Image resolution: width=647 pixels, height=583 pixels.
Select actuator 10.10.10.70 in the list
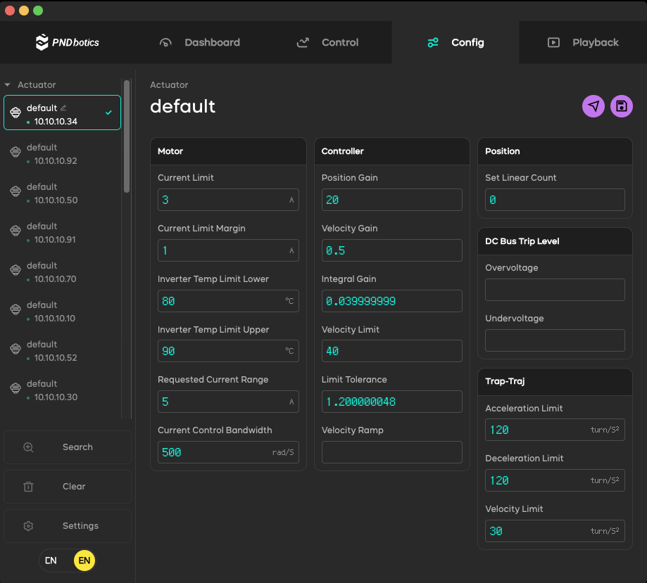pyautogui.click(x=63, y=272)
